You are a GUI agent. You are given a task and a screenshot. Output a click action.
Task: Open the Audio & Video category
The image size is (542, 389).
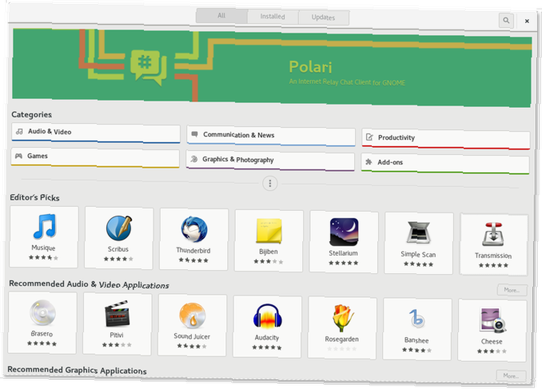(96, 133)
